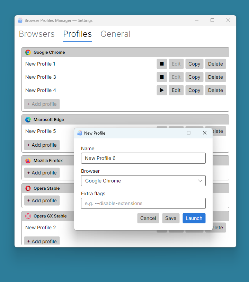
Task: Save the new profile
Action: (171, 218)
